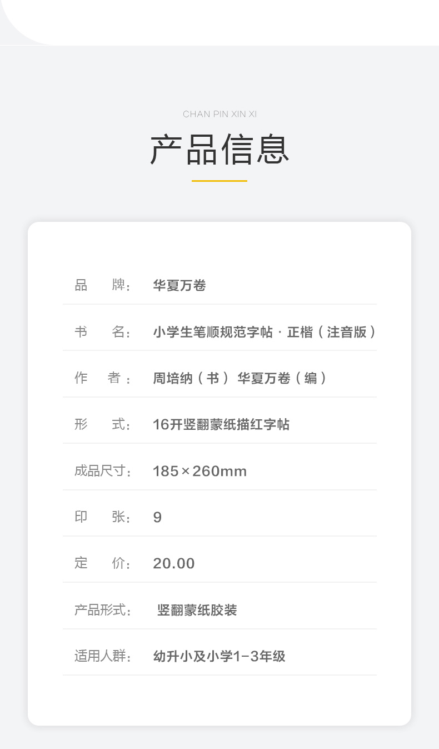The image size is (439, 749).
Task: Click the author text 周培纳（书）
Action: 191,378
